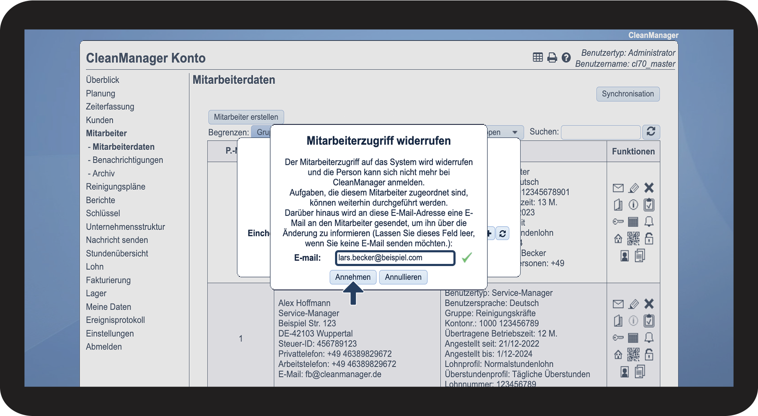Cancel the dialog with Annullieren
Image resolution: width=758 pixels, height=416 pixels.
pos(403,277)
